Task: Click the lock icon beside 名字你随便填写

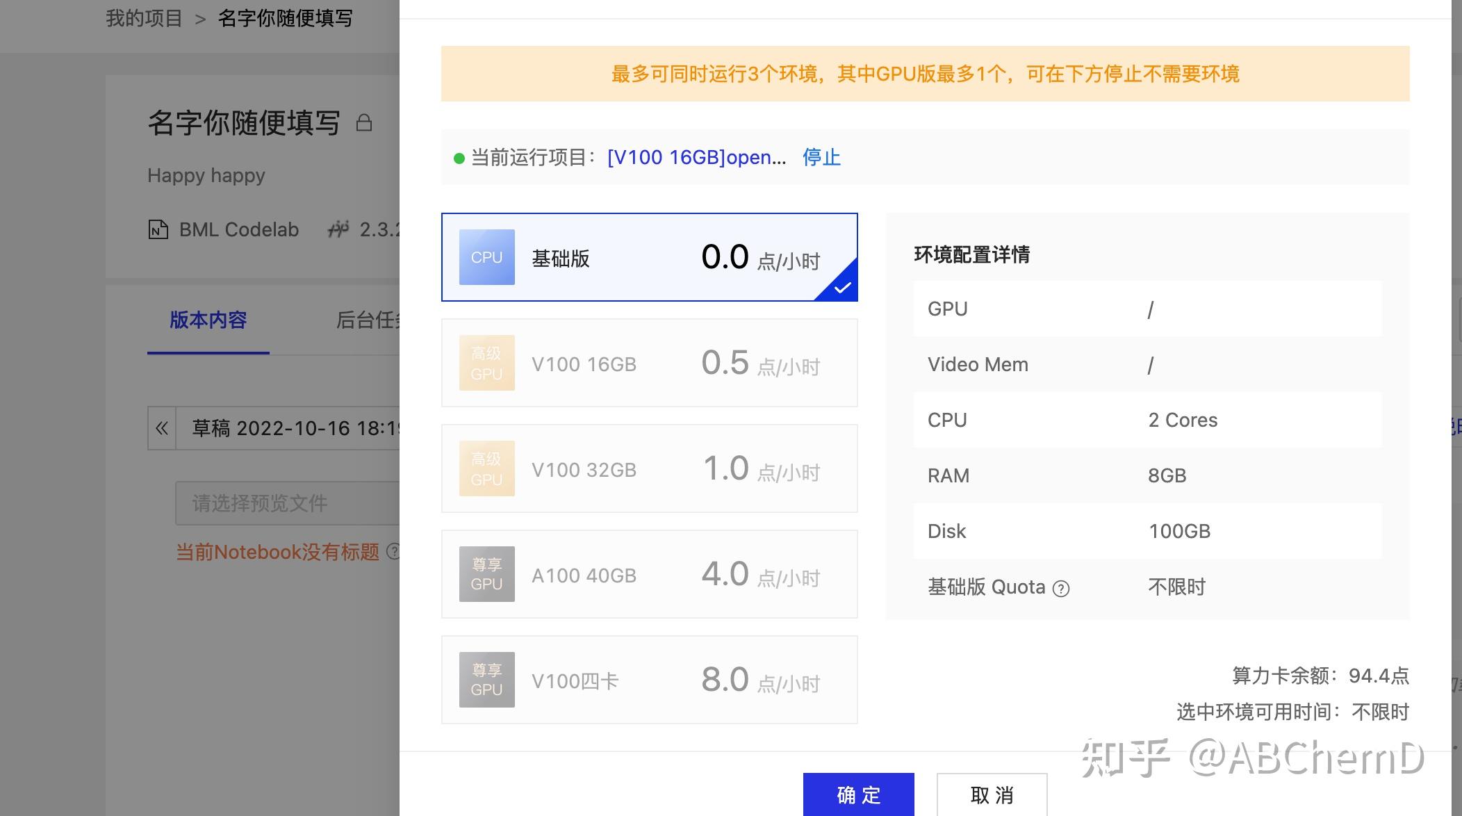Action: point(364,122)
